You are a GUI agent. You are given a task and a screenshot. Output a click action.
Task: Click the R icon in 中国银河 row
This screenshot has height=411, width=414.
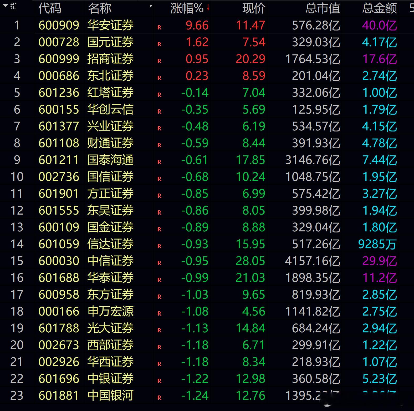(159, 398)
